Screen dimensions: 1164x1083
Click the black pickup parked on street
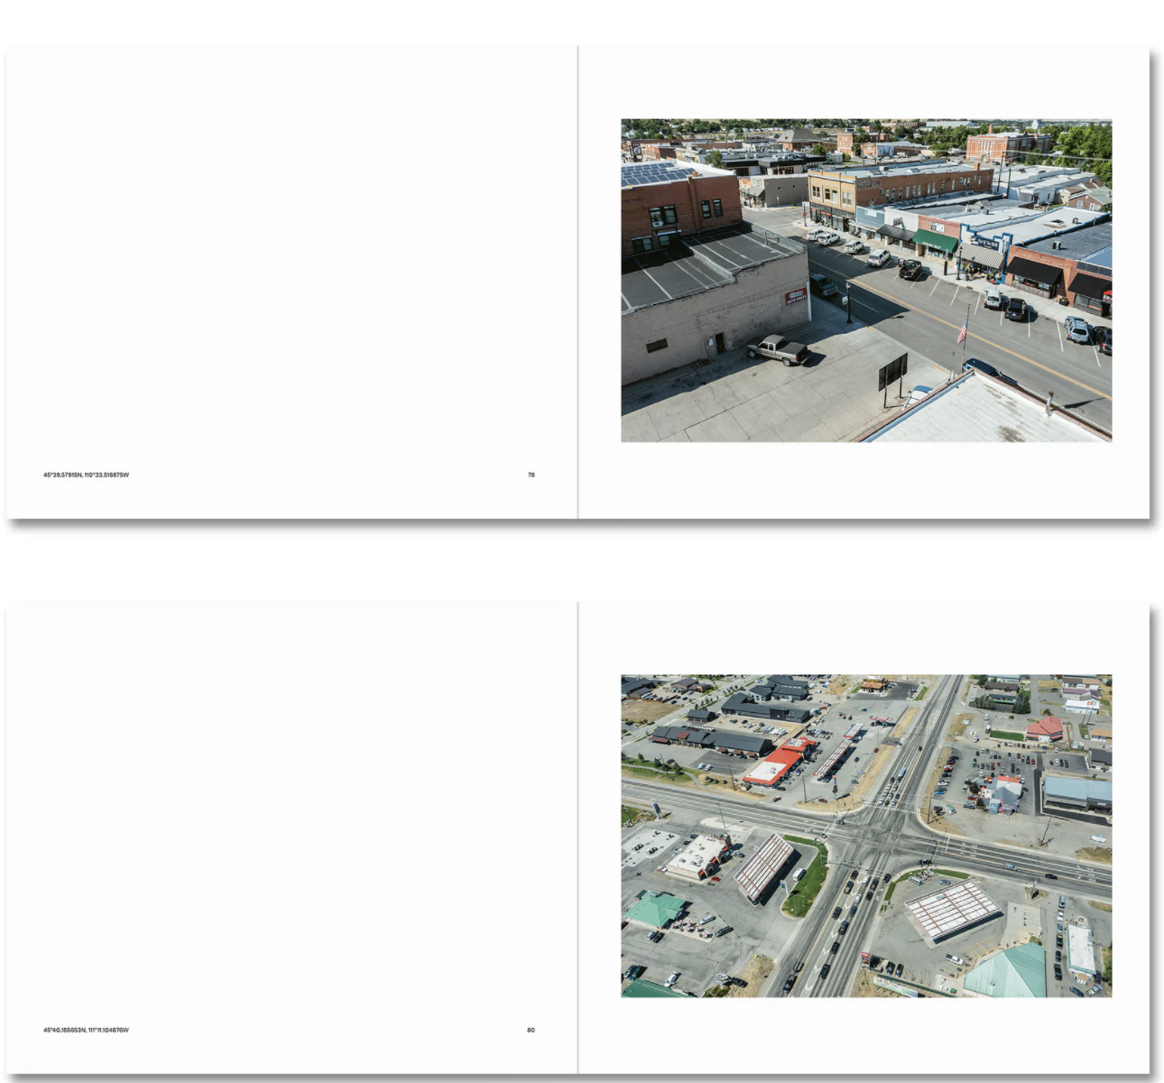tap(910, 269)
